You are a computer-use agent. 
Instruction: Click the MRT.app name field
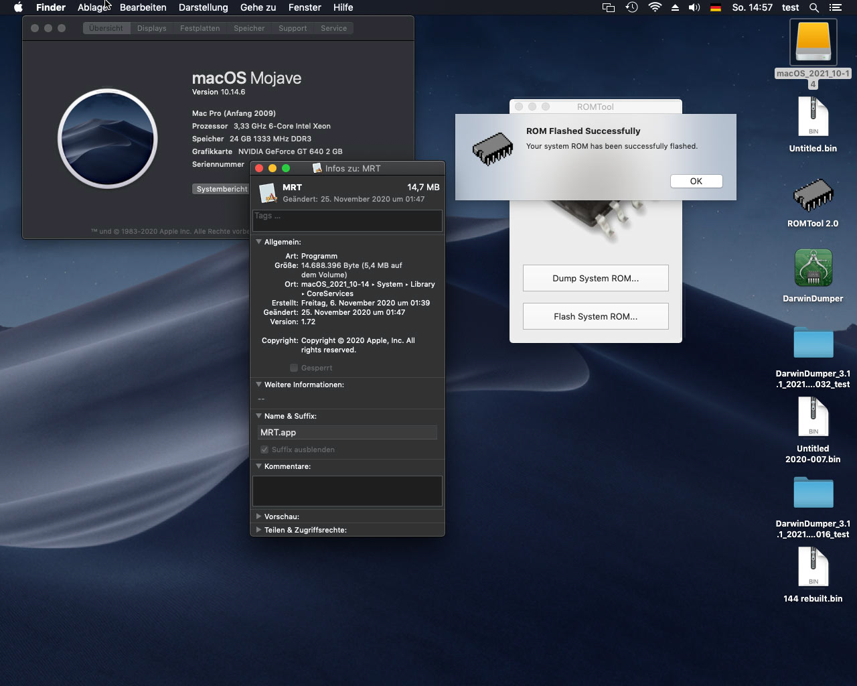coord(347,432)
